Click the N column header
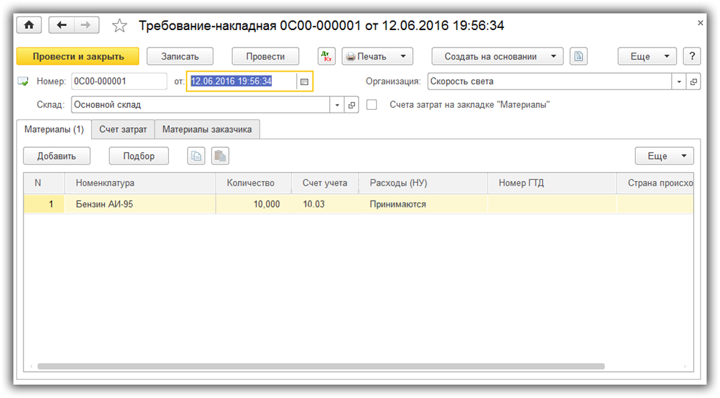Viewport: 720px width, 398px height. (44, 183)
